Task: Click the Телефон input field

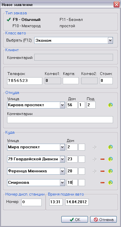Action: (25, 81)
